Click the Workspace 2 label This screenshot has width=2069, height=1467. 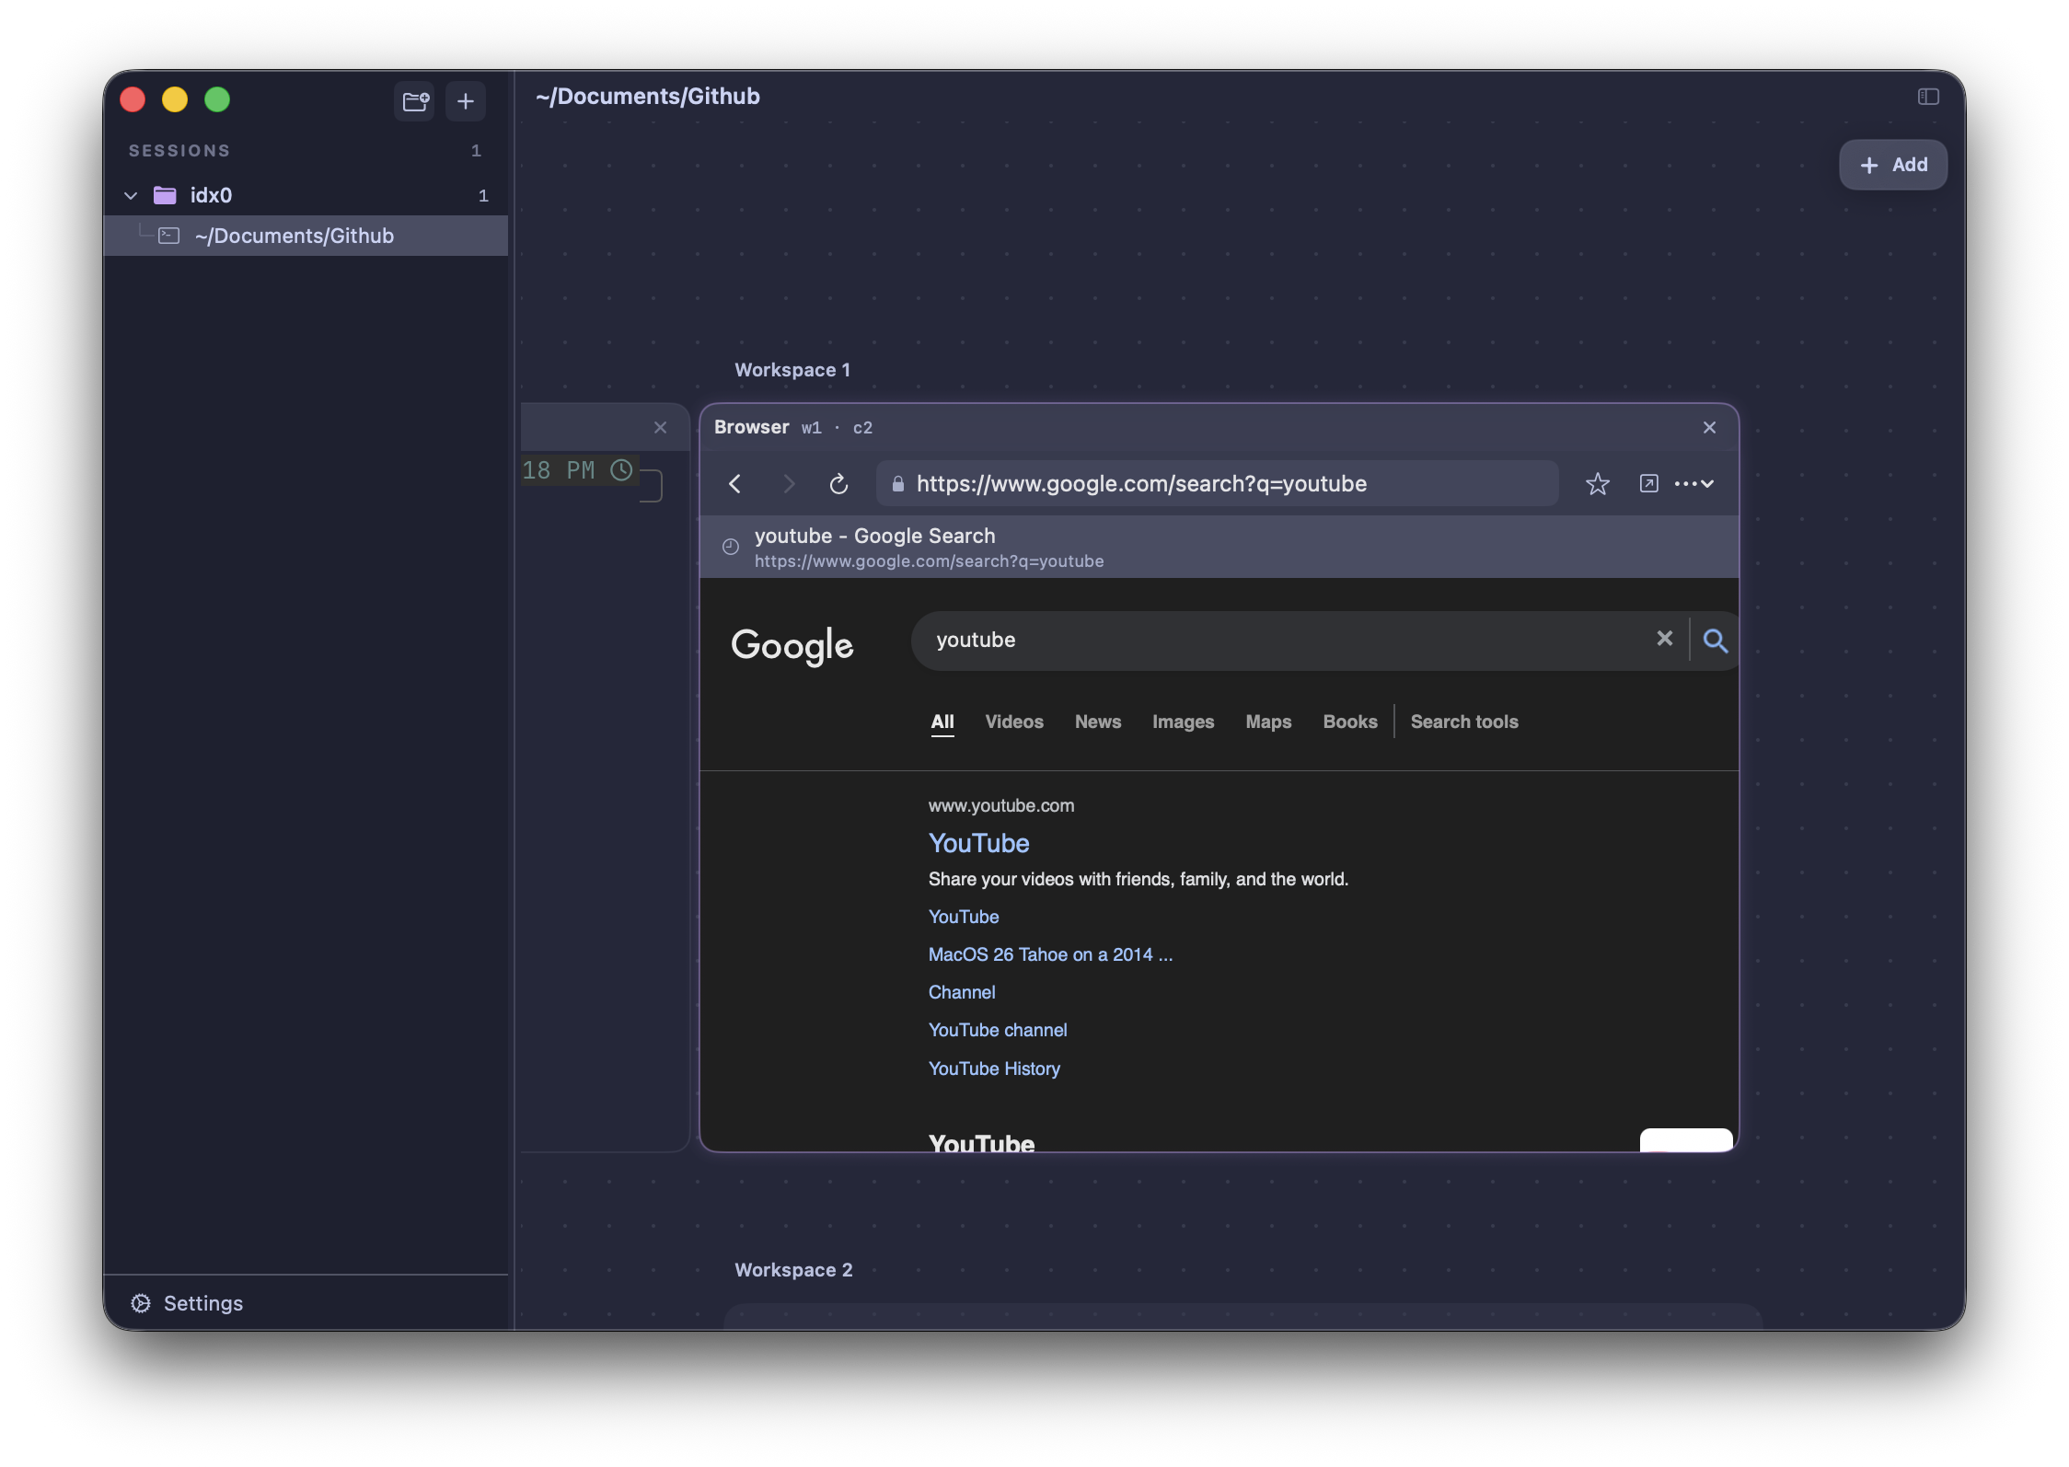(x=793, y=1270)
